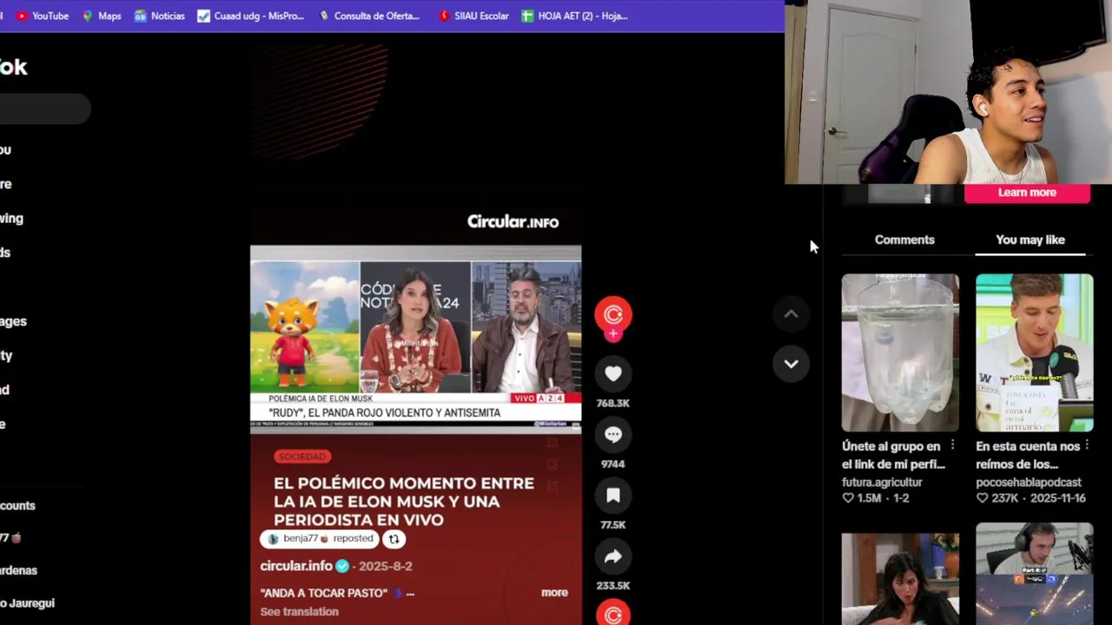1112x625 pixels.
Task: Click 'Únete al grupo en' video title
Action: point(891,455)
